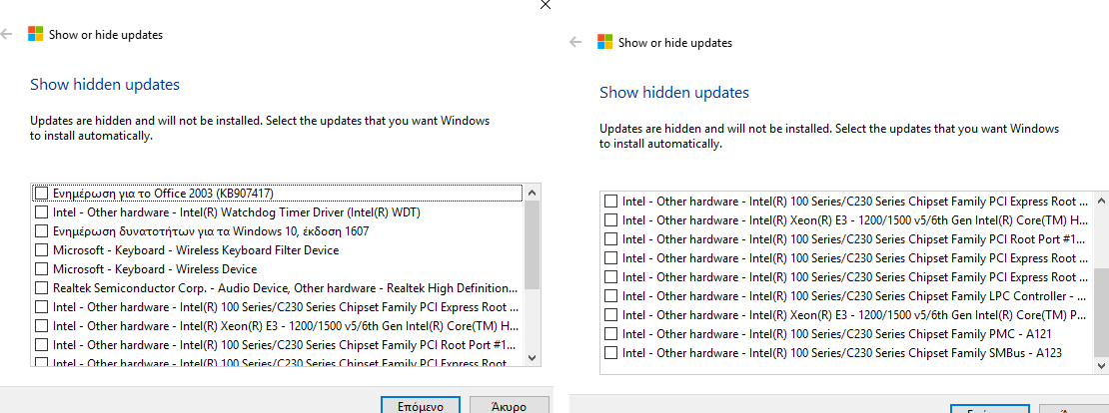Image resolution: width=1109 pixels, height=413 pixels.
Task: Enable the Wireless Keyboard Filter Device checkbox
Action: (x=42, y=250)
